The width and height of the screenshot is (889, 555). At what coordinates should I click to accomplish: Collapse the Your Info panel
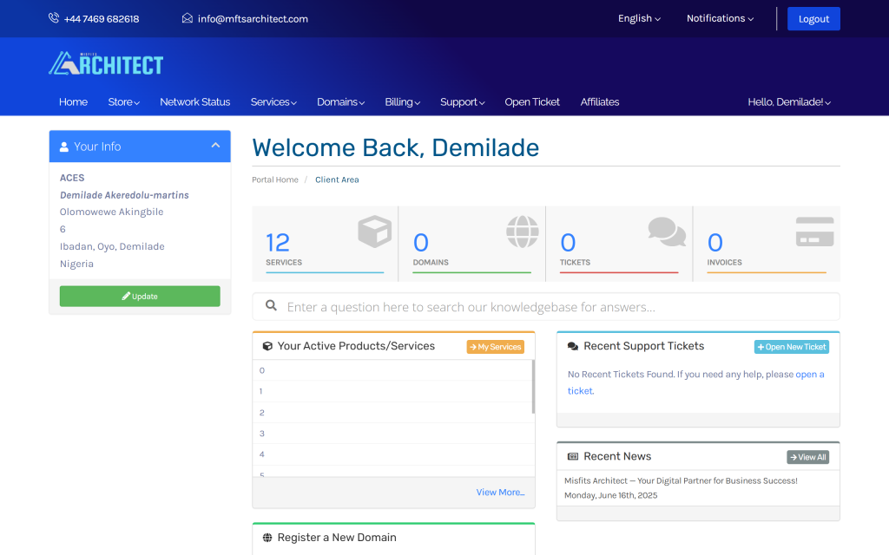point(215,146)
